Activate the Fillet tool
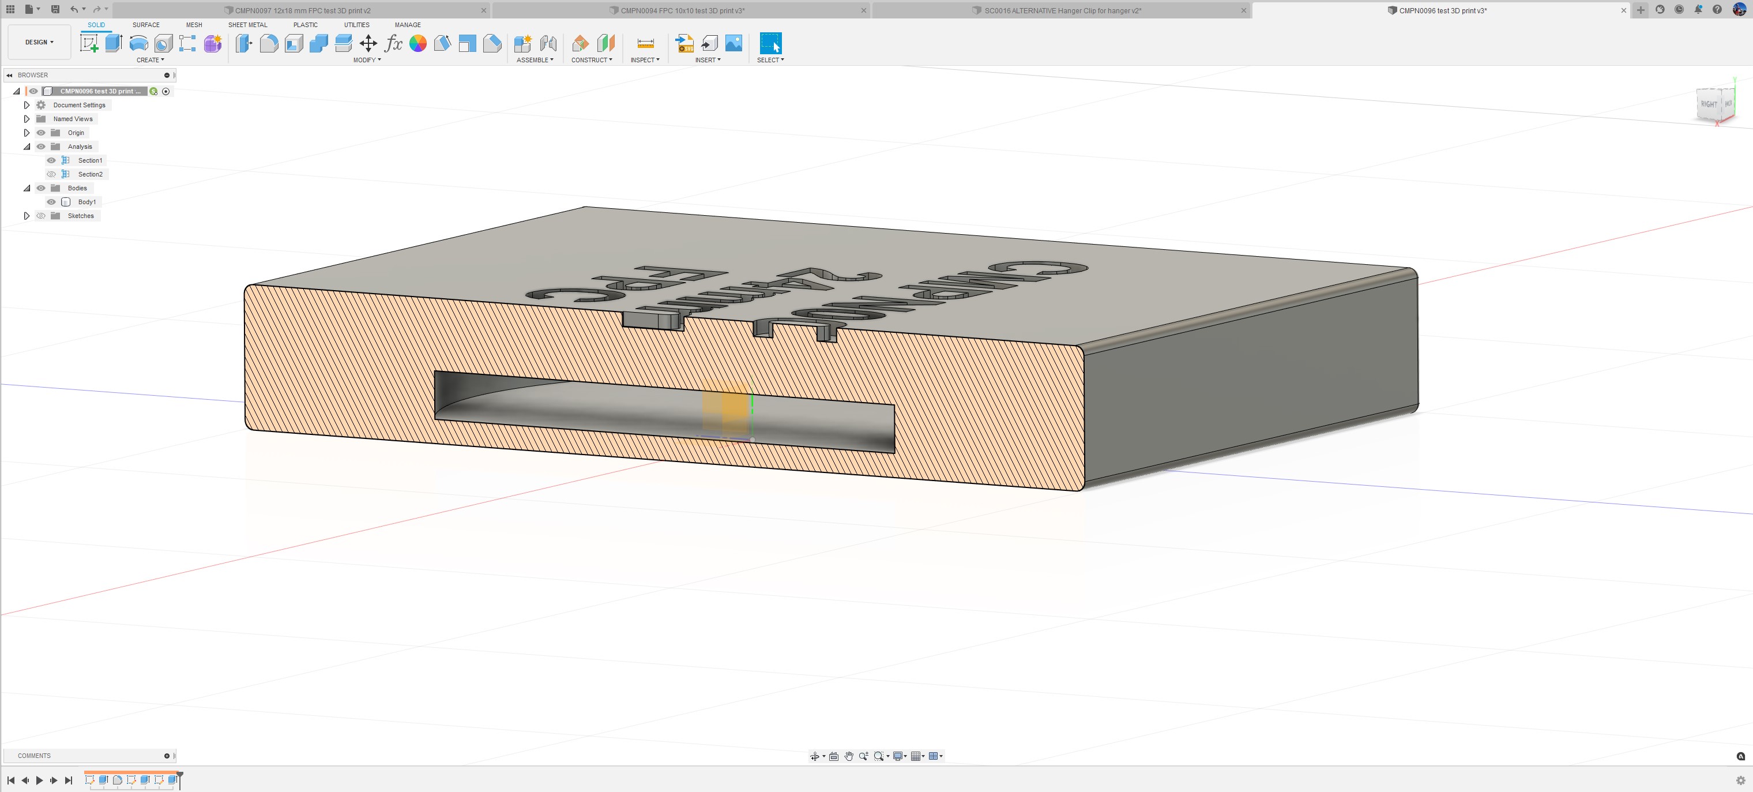 tap(269, 44)
